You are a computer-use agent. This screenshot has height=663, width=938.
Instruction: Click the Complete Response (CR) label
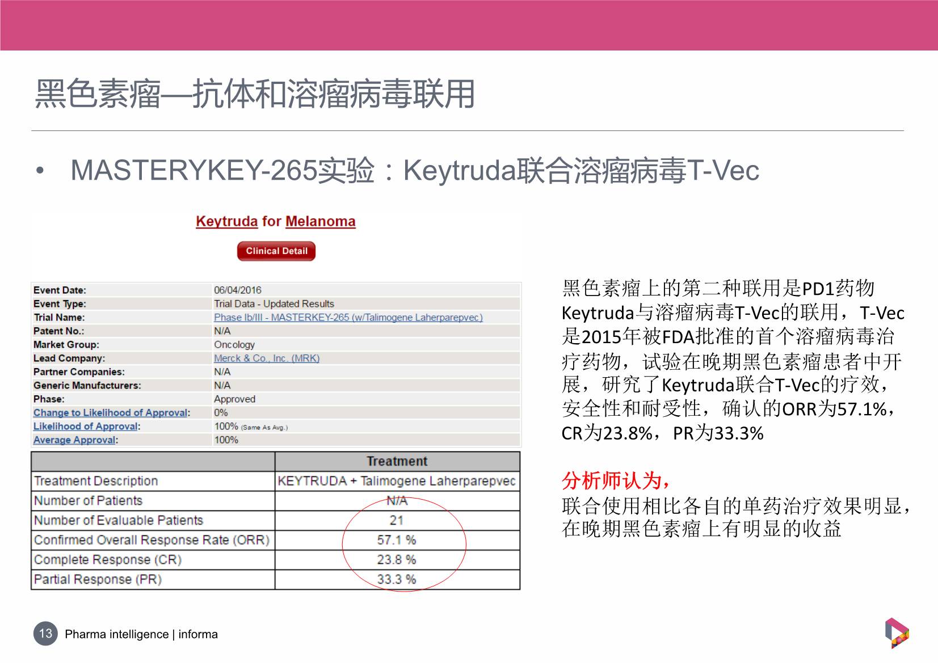[x=108, y=560]
